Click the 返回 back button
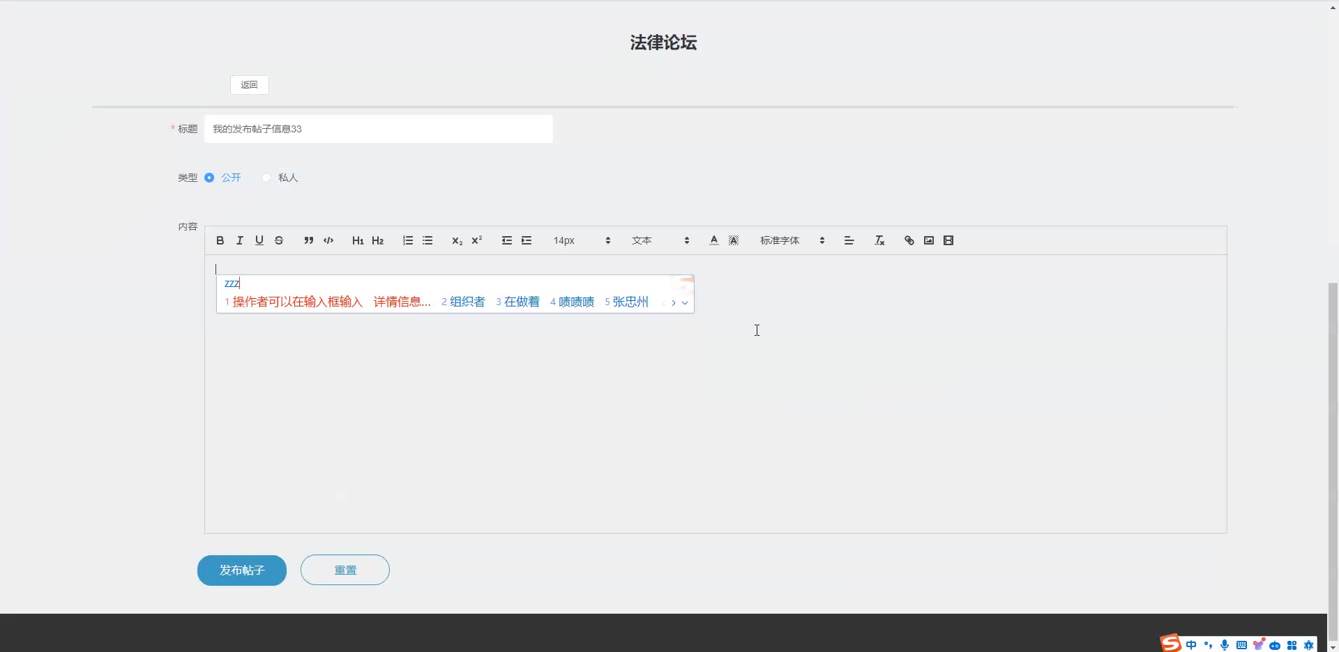The image size is (1339, 652). [250, 84]
